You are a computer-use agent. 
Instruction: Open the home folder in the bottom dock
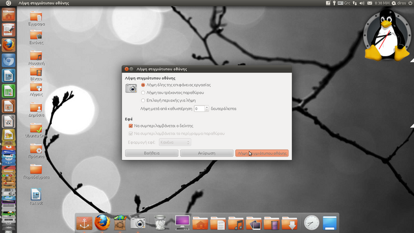[x=200, y=223]
